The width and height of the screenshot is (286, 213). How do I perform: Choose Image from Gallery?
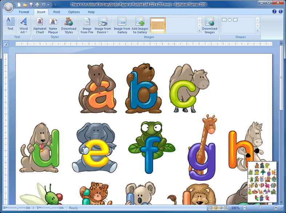pos(122,25)
